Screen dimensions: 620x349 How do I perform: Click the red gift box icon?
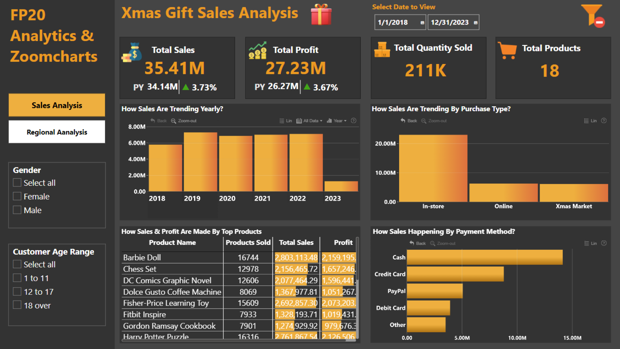tap(321, 15)
